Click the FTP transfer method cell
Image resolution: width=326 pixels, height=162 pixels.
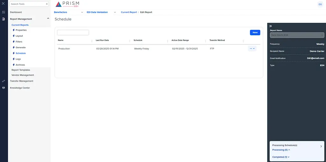pyautogui.click(x=212, y=49)
